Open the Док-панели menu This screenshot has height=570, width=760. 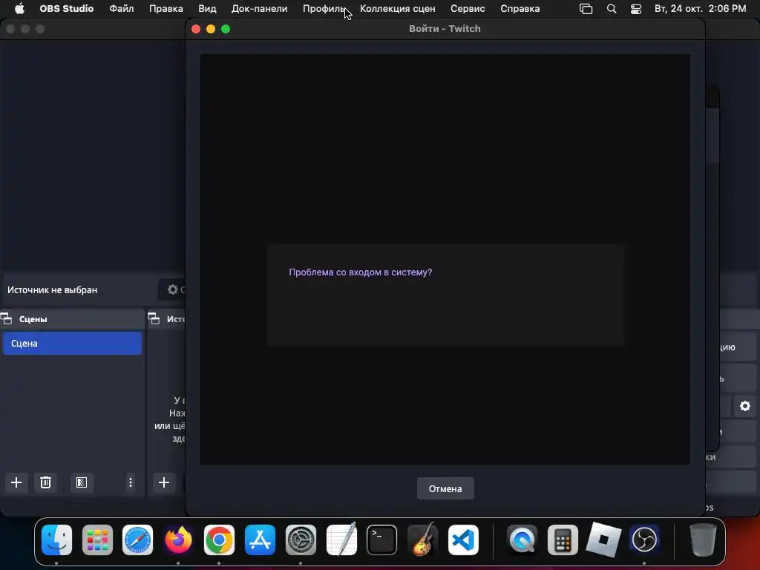point(259,9)
